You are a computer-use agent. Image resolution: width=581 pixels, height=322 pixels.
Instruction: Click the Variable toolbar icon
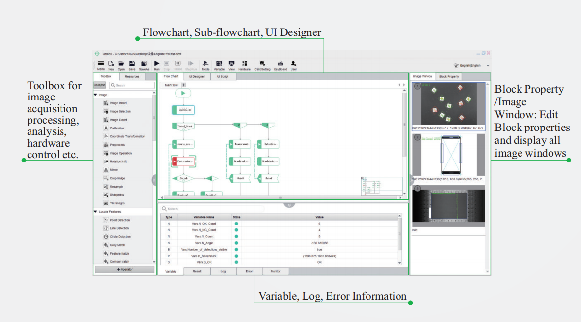tap(219, 64)
